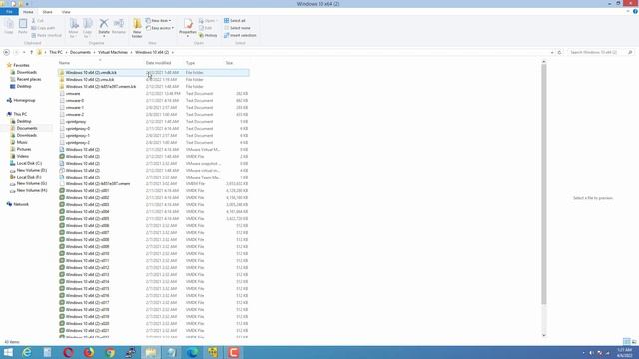Screen dimensions: 639x359
Task: Select Pictures under This PC
Action: click(24, 149)
